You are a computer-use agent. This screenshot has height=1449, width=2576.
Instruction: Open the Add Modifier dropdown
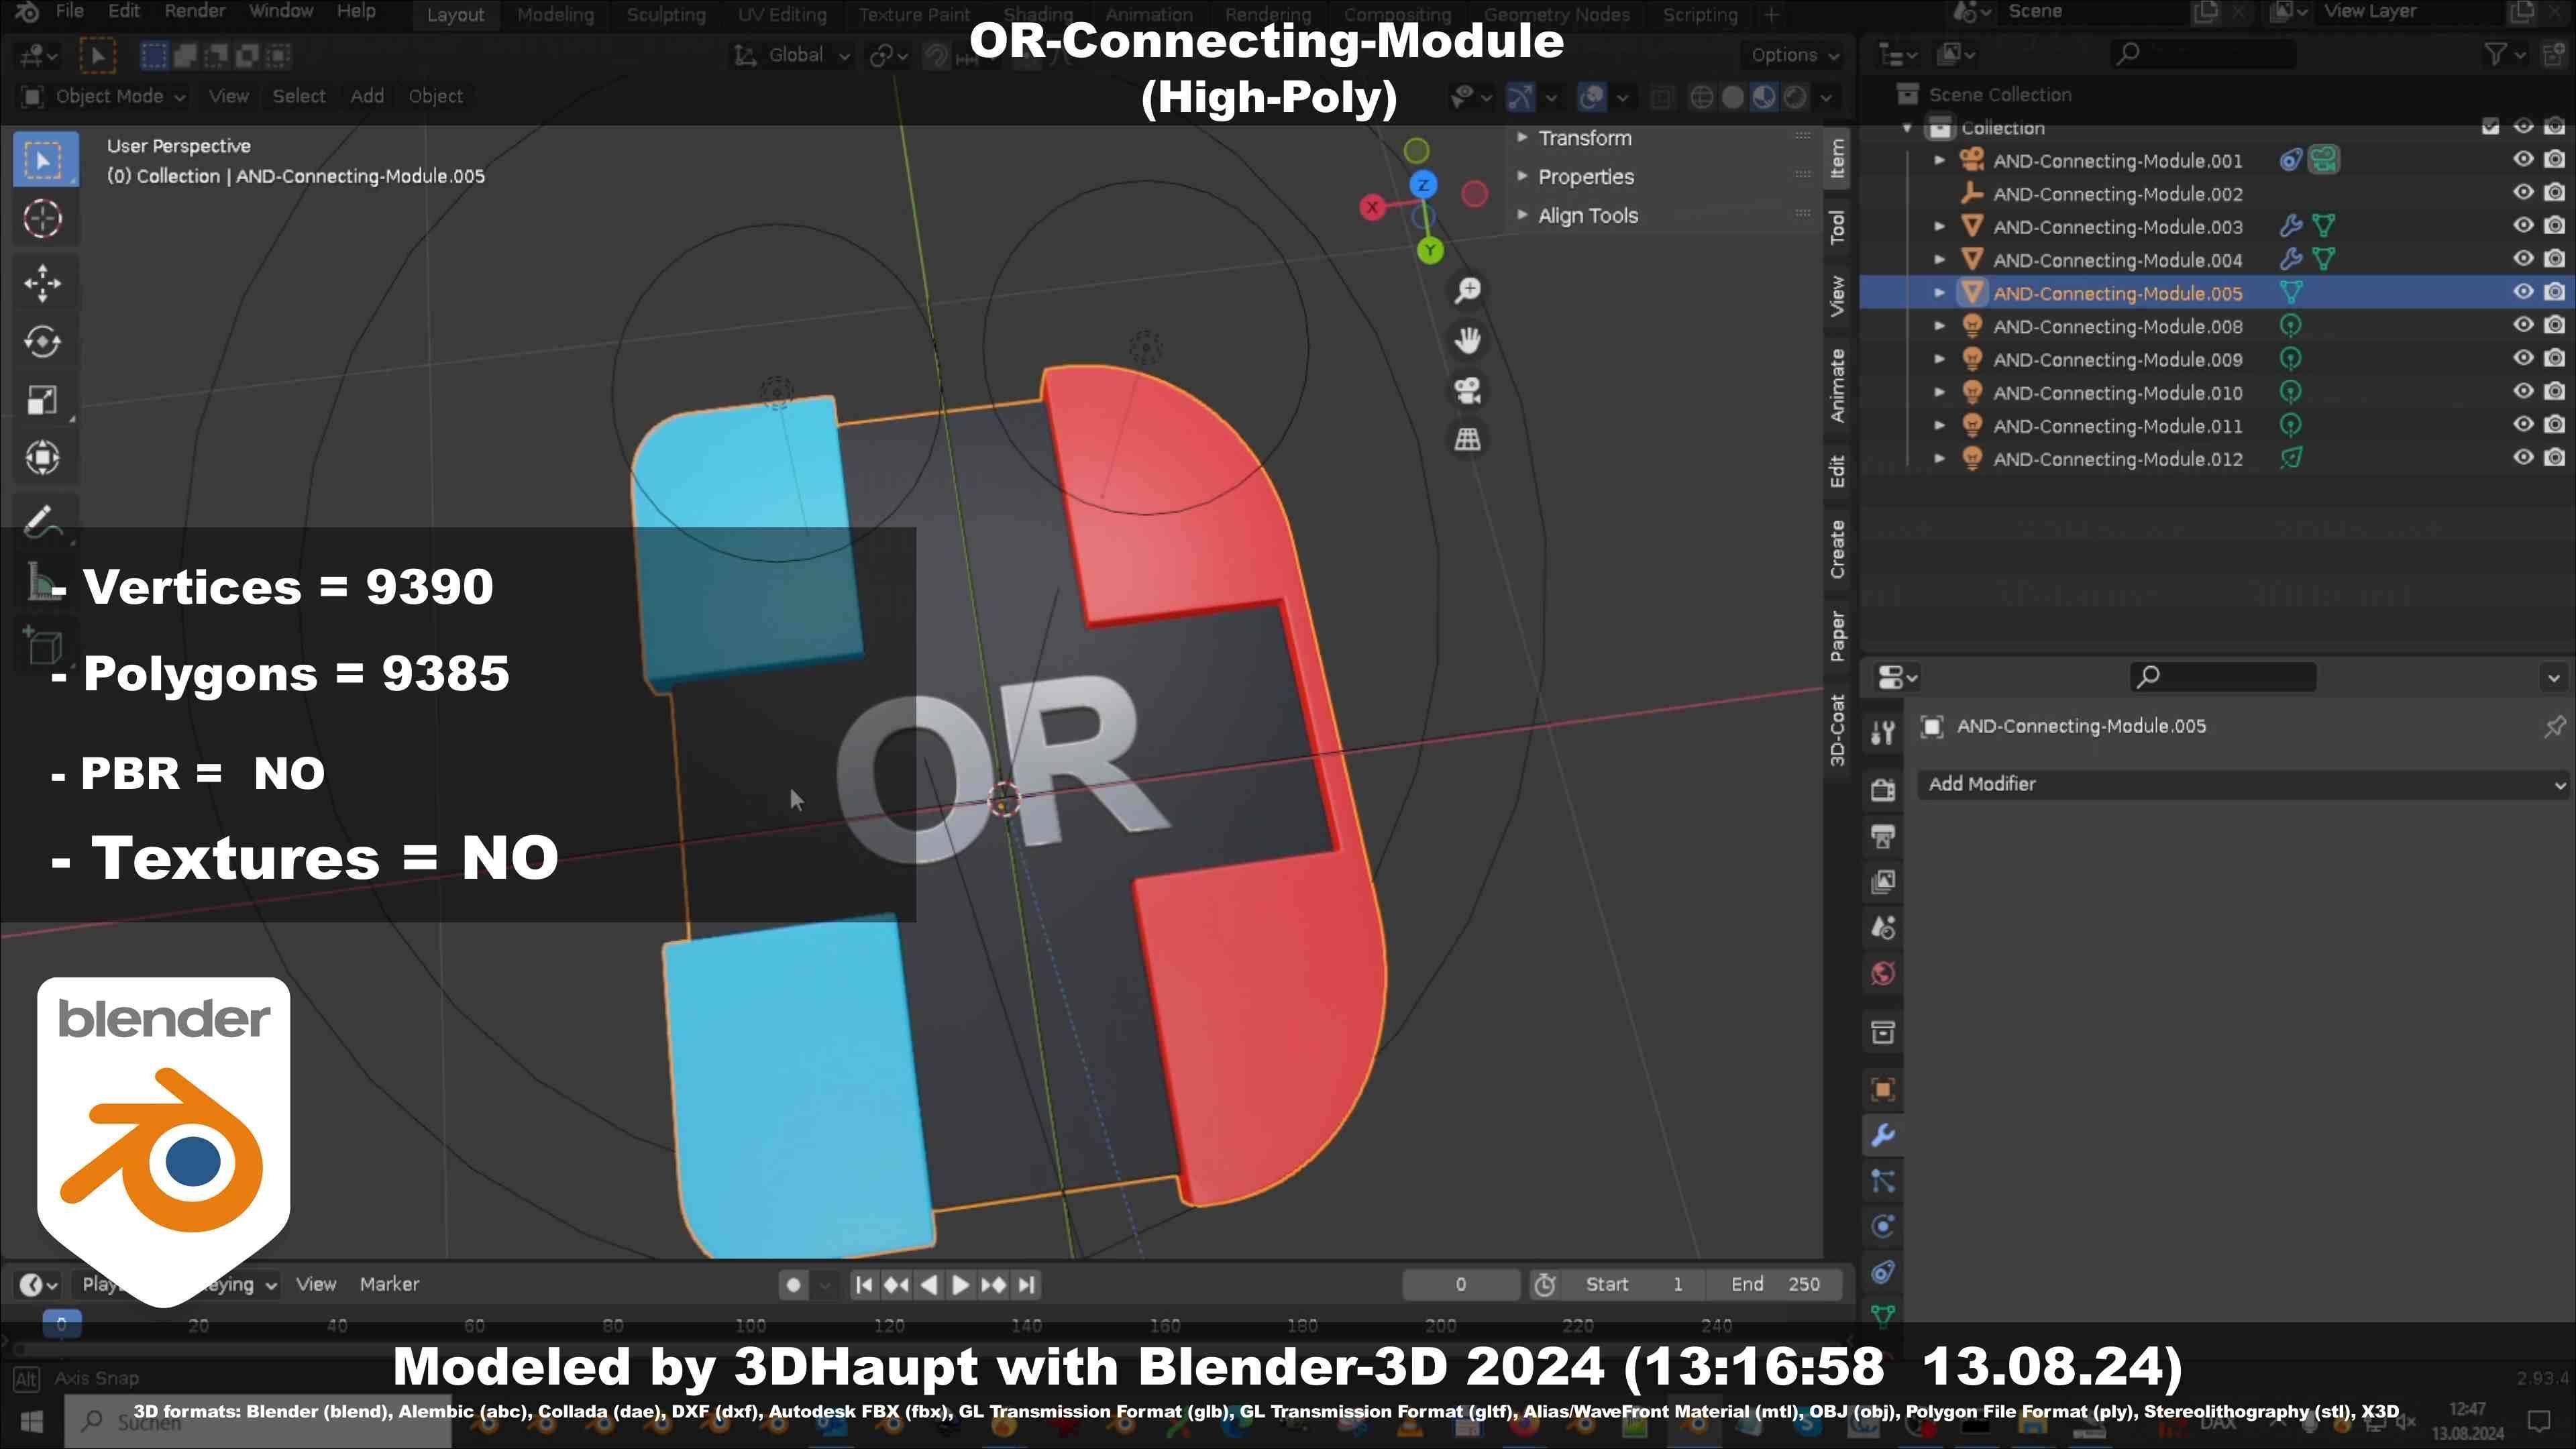point(2244,784)
